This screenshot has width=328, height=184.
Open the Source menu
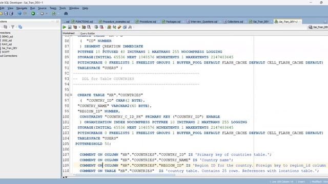[42, 8]
